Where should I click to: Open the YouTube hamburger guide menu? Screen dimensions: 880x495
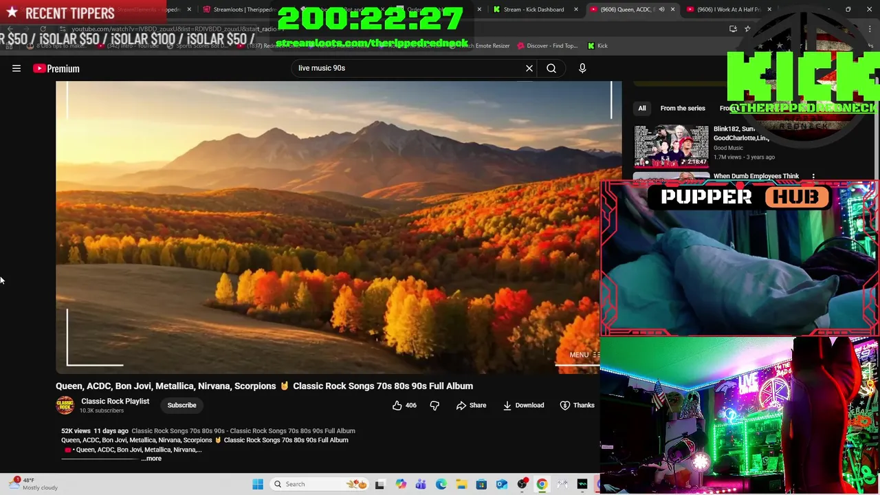[x=16, y=68]
